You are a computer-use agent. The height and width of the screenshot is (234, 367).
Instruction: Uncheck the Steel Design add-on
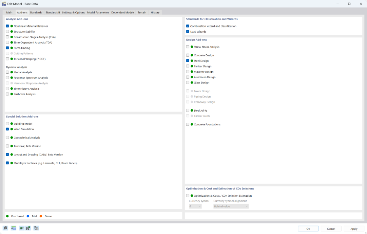click(x=187, y=61)
